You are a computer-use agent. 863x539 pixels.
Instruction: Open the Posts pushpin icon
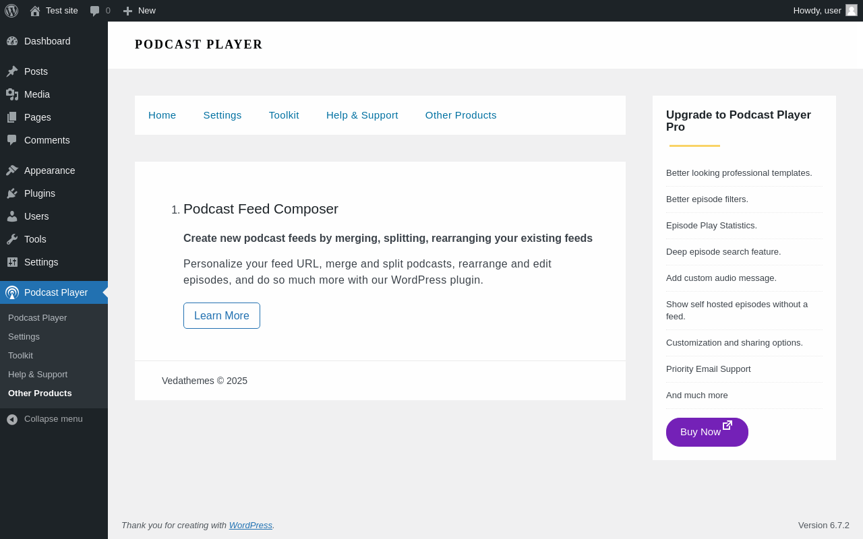tap(12, 71)
